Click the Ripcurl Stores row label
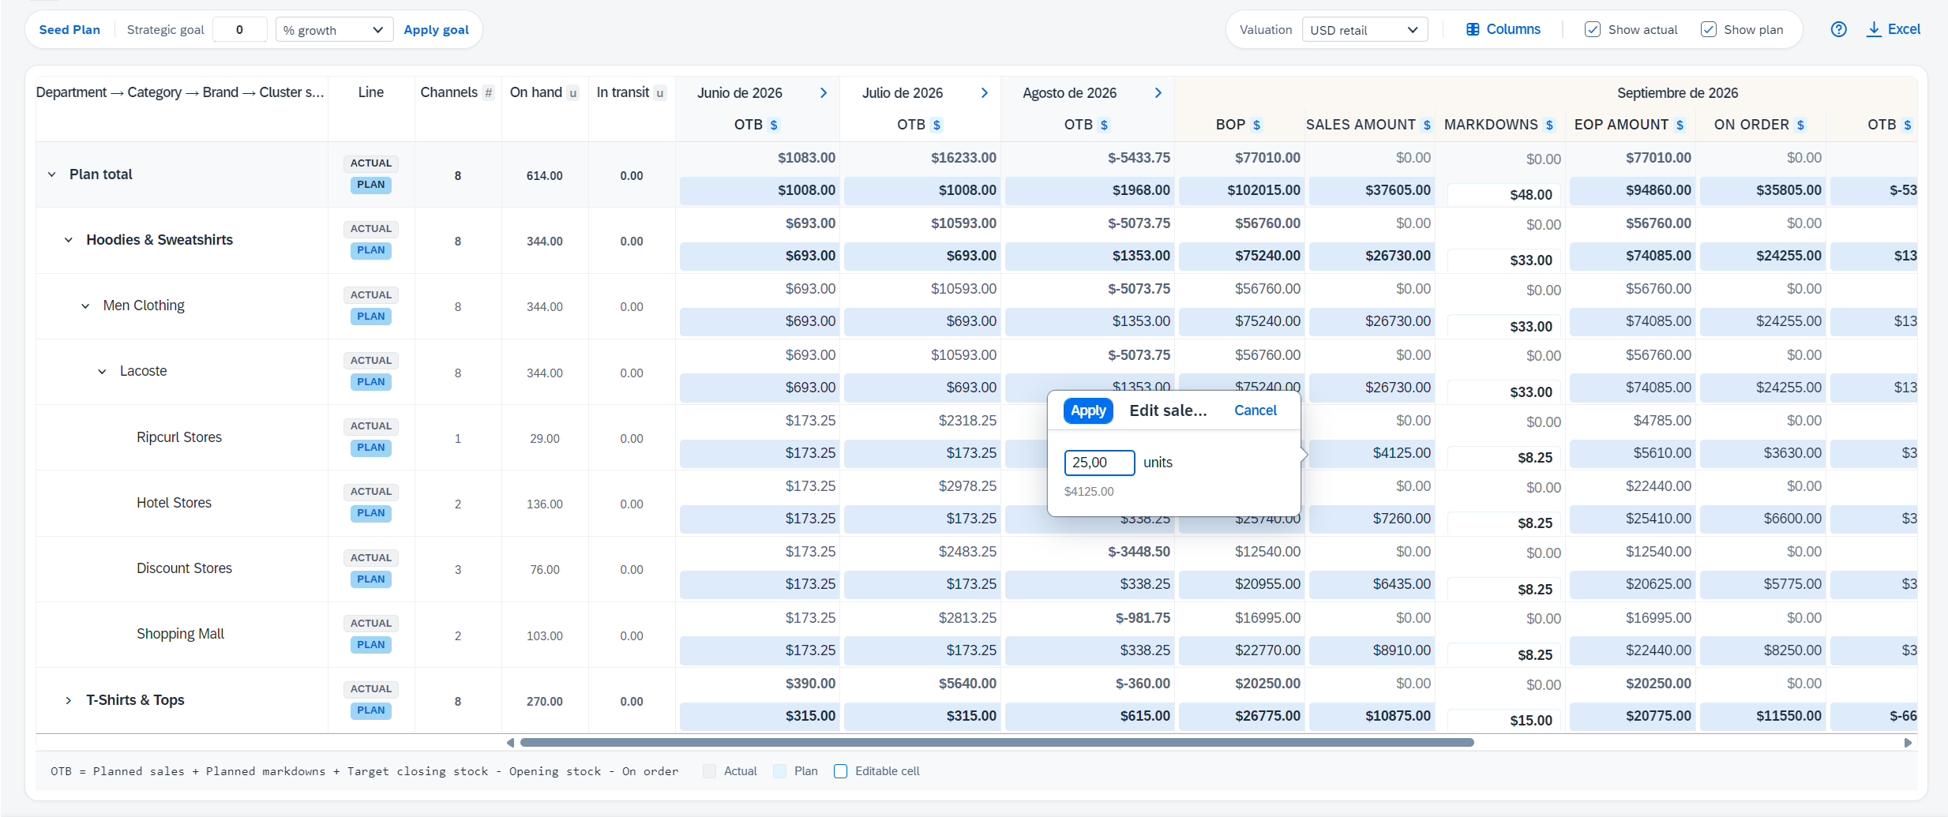The image size is (1948, 817). (179, 437)
